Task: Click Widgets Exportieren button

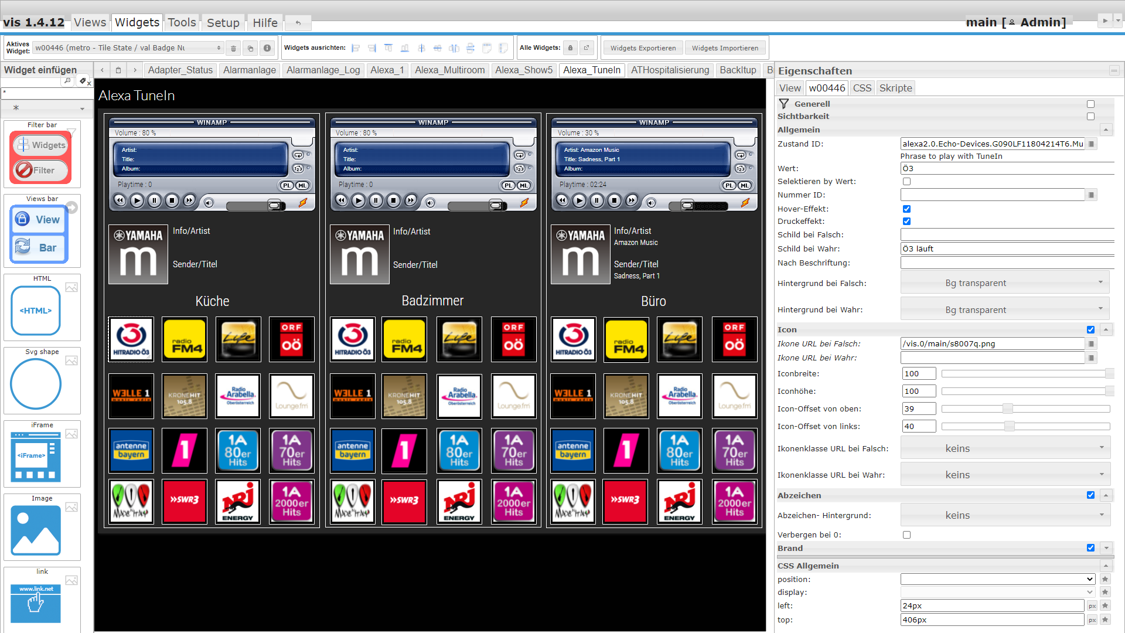Action: (643, 48)
